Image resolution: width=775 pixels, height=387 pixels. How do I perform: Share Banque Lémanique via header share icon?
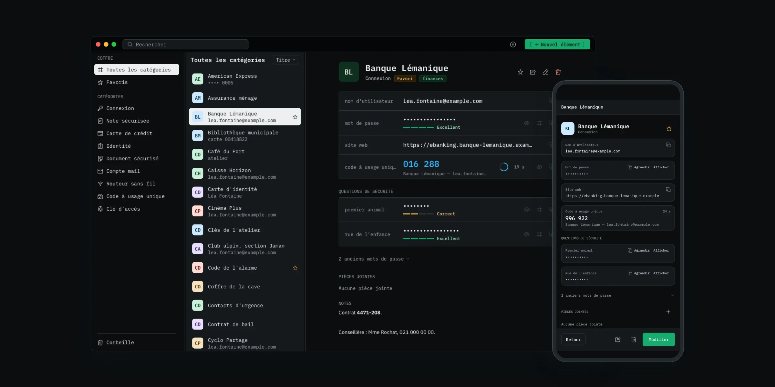point(533,72)
